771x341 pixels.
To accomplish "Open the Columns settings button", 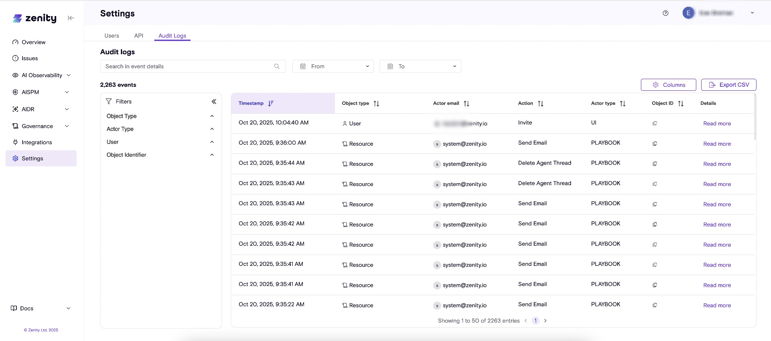I will tap(668, 85).
